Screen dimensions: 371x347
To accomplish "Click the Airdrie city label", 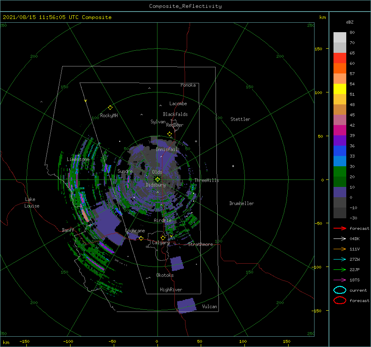I will click(162, 220).
